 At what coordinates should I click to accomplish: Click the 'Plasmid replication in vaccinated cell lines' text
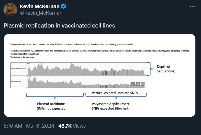pos(59,25)
